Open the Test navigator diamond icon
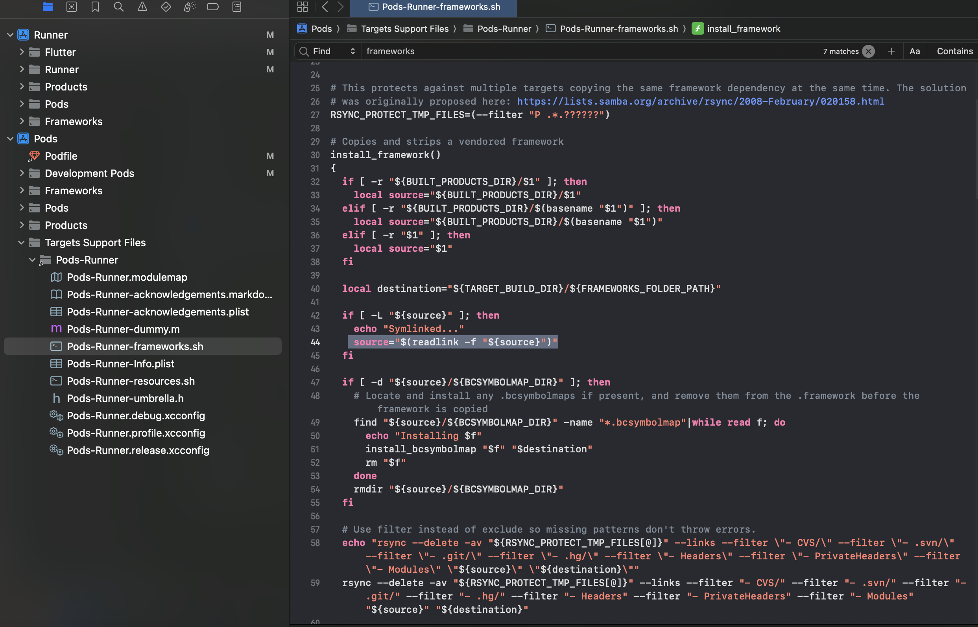Image resolution: width=978 pixels, height=627 pixels. coord(166,7)
